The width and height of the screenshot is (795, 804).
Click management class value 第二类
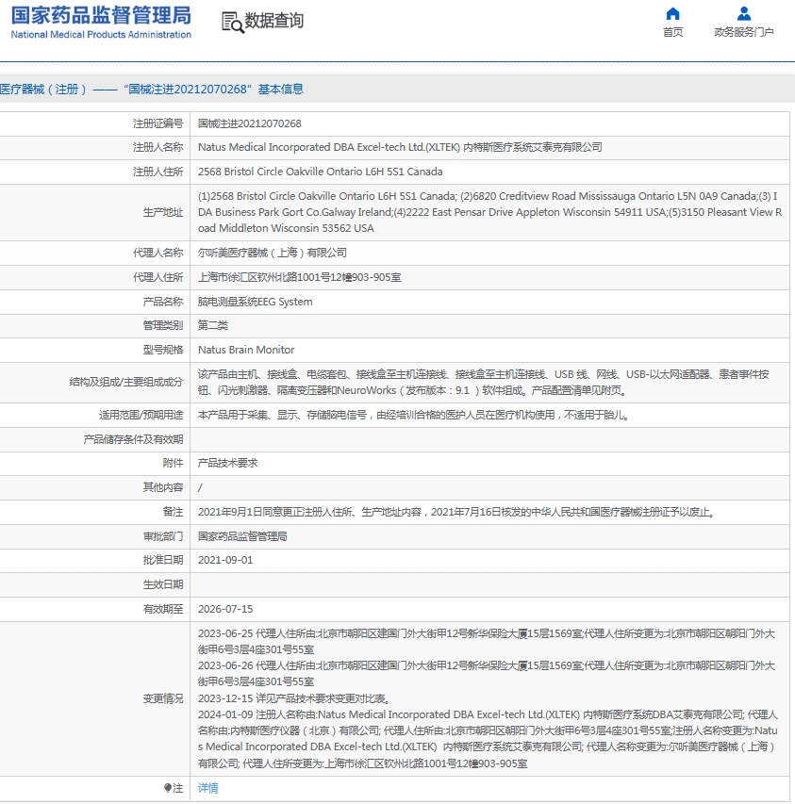click(x=213, y=325)
